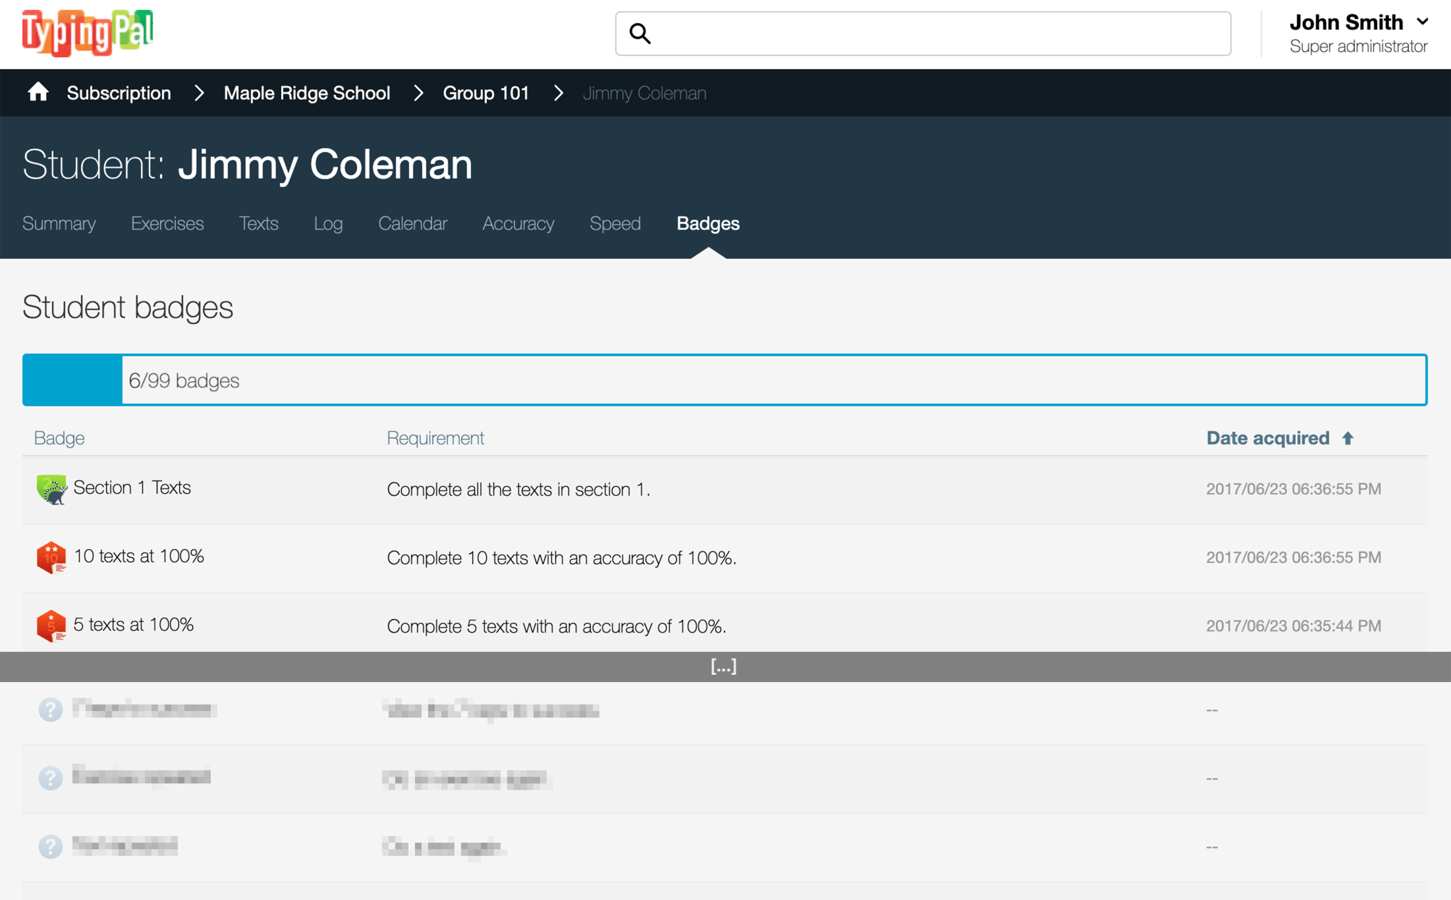Click the Typing Pal logo
Image resolution: width=1451 pixels, height=900 pixels.
[88, 33]
